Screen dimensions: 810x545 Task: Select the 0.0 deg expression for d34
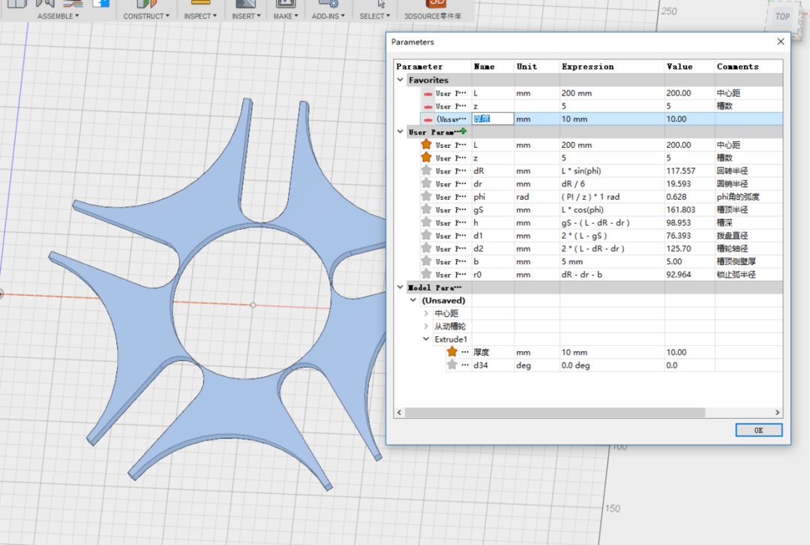[575, 365]
